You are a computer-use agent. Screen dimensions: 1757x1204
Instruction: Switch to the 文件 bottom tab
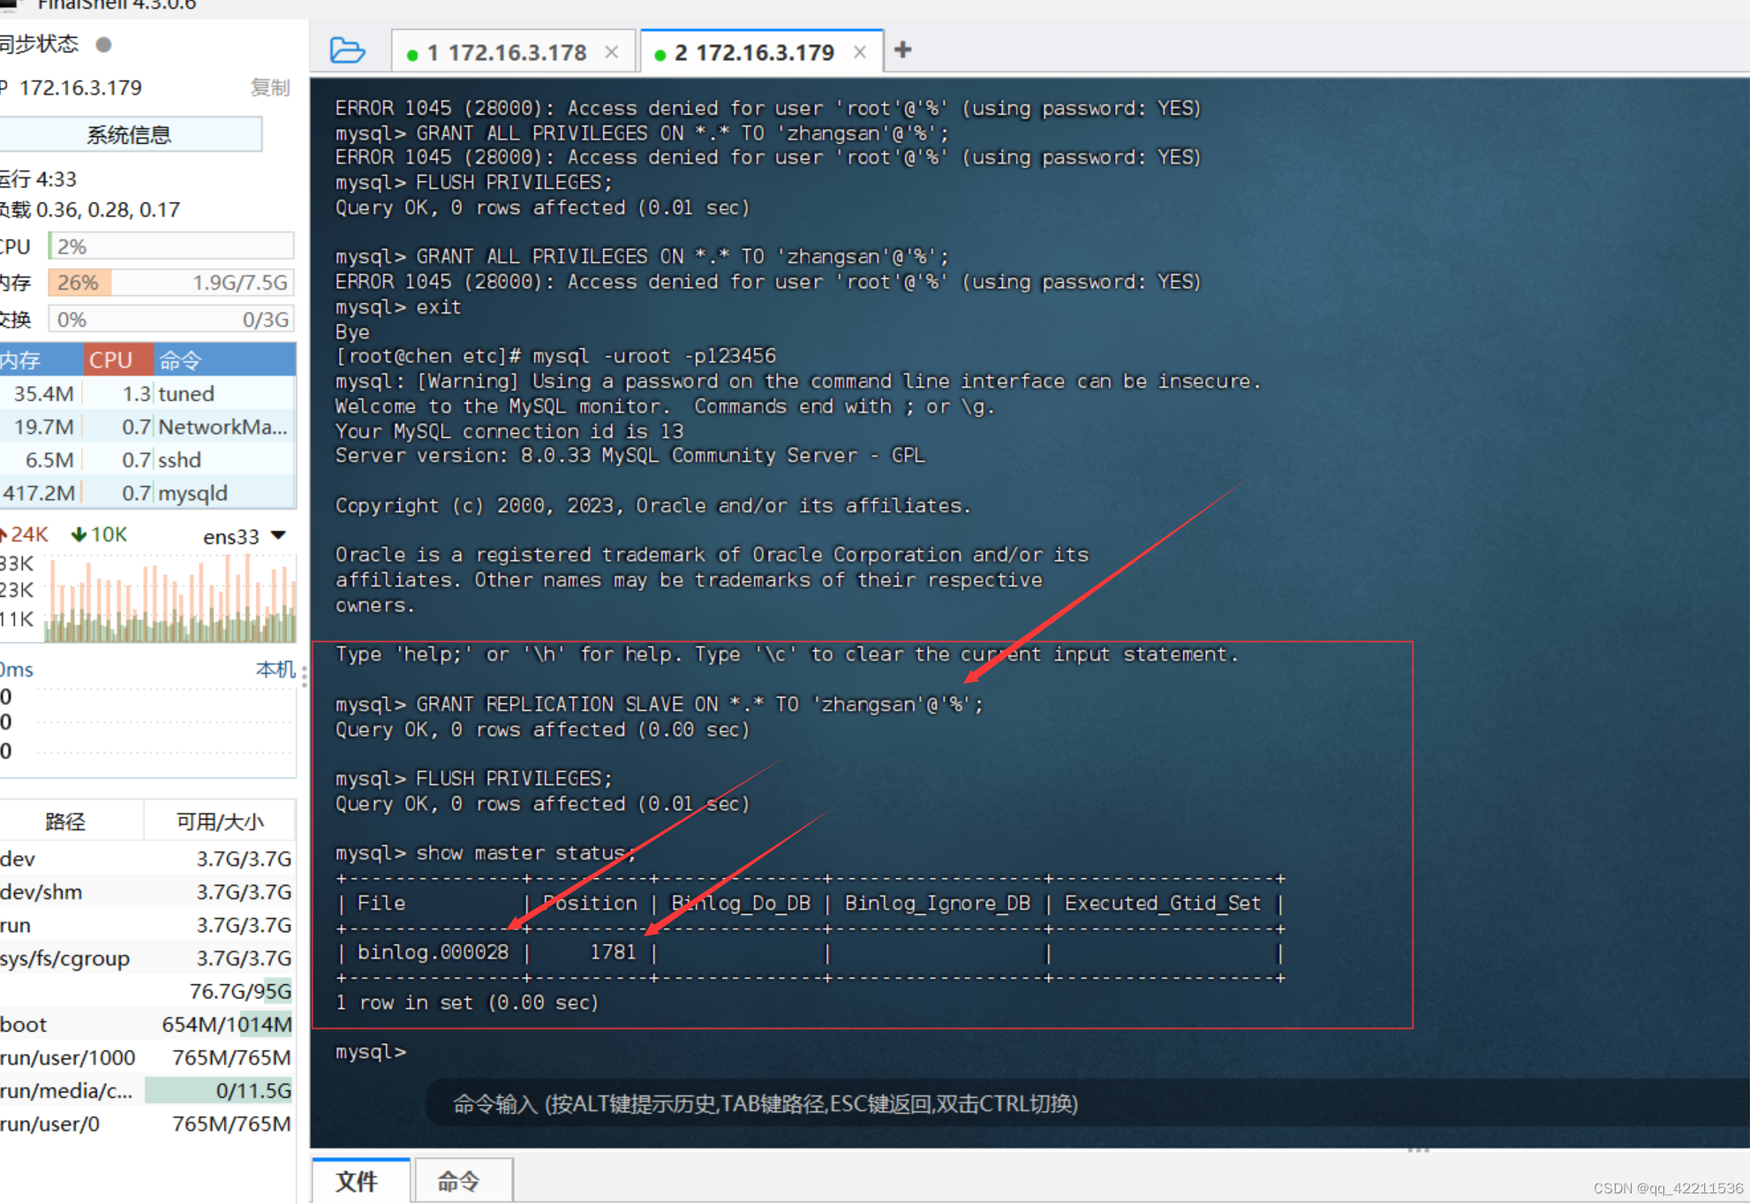360,1181
